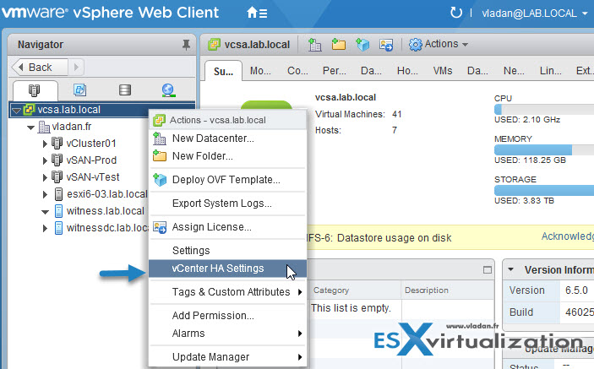
Task: Choose Settings in the context menu
Action: tap(227, 251)
